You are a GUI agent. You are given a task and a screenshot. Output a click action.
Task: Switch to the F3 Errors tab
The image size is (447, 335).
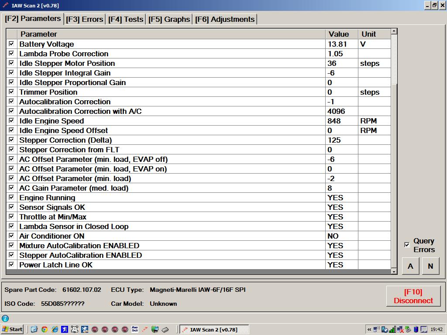coord(85,19)
